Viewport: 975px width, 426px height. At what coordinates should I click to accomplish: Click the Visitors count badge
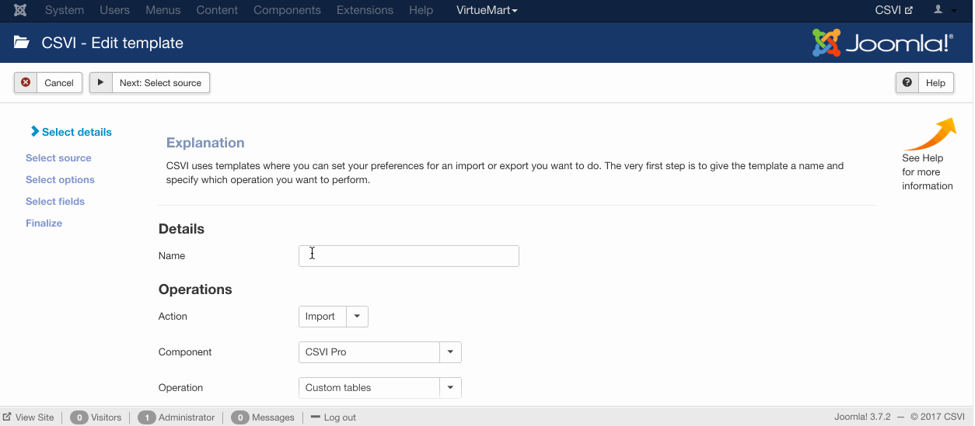(x=79, y=417)
